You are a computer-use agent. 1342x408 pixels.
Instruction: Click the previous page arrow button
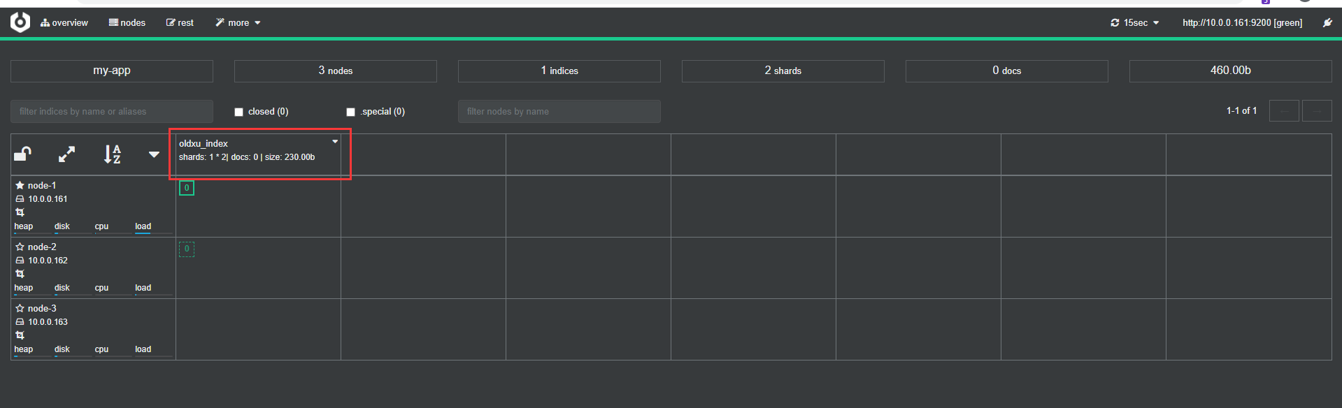(1284, 111)
